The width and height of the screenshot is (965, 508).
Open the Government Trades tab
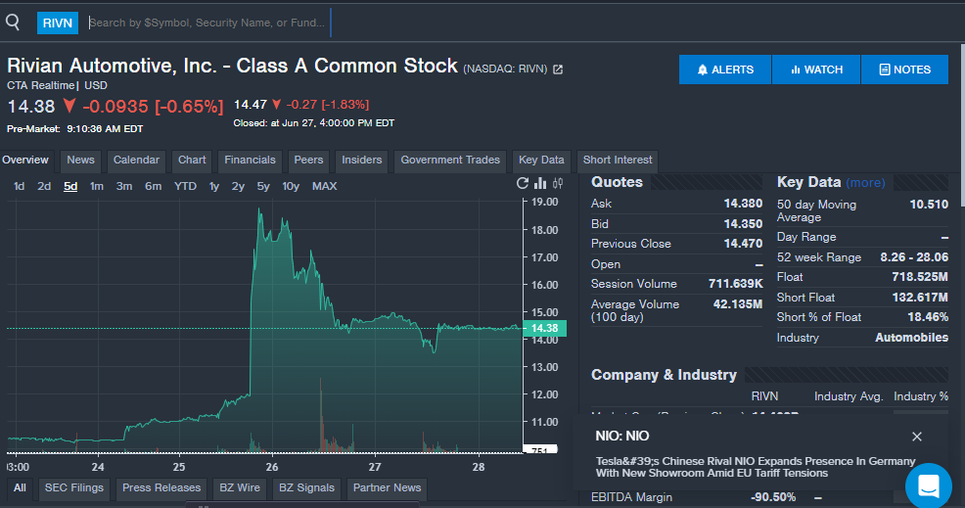pos(450,161)
